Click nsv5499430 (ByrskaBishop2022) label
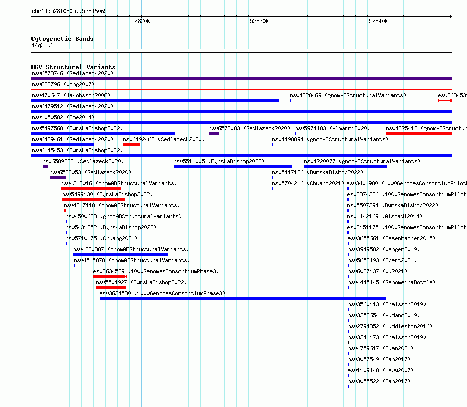The image size is (467, 407). [x=107, y=194]
